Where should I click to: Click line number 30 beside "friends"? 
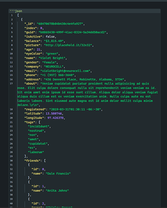click(x=11, y=161)
